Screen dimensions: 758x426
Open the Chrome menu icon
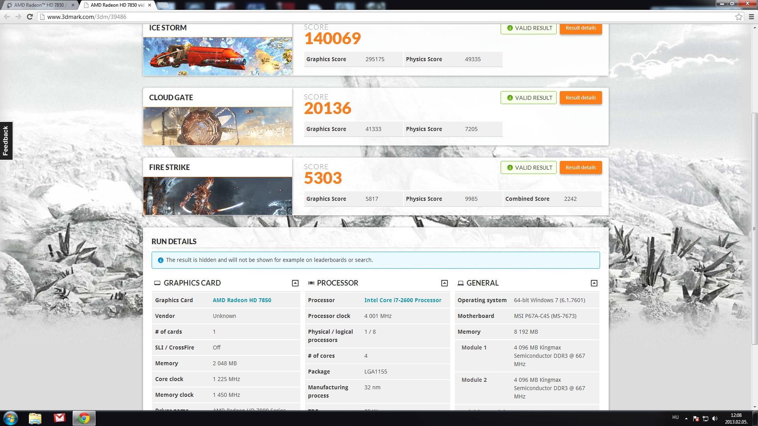pos(751,17)
